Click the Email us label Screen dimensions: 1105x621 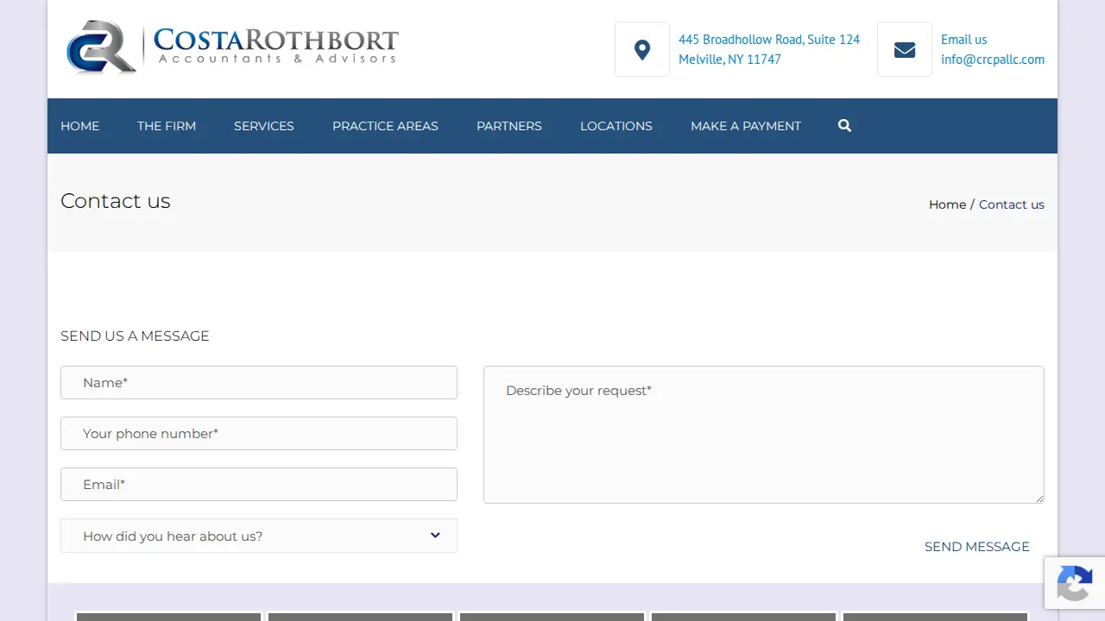point(963,40)
